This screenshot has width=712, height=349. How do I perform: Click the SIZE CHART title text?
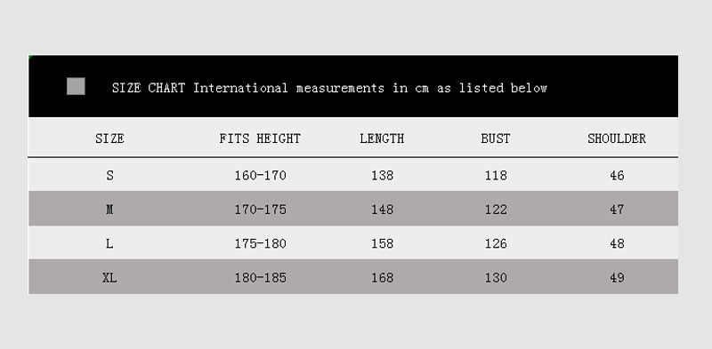tap(329, 88)
